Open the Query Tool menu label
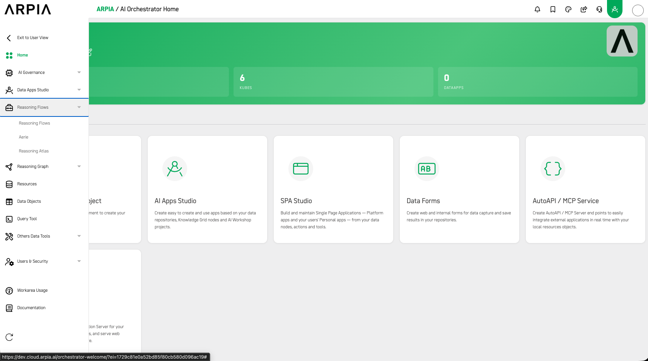This screenshot has height=361, width=648. click(27, 219)
